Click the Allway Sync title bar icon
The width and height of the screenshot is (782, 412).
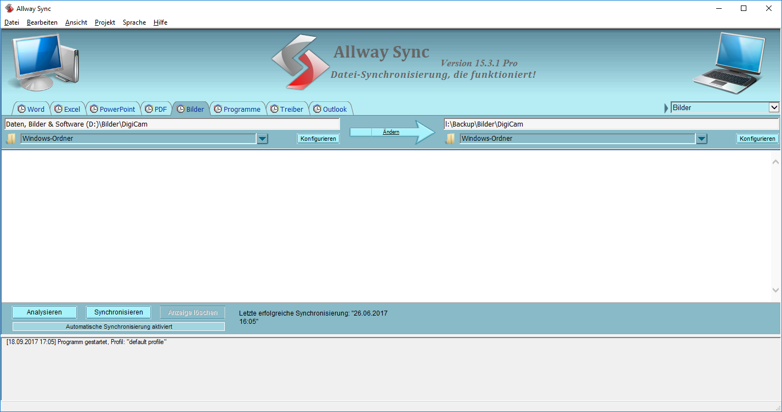click(x=9, y=8)
